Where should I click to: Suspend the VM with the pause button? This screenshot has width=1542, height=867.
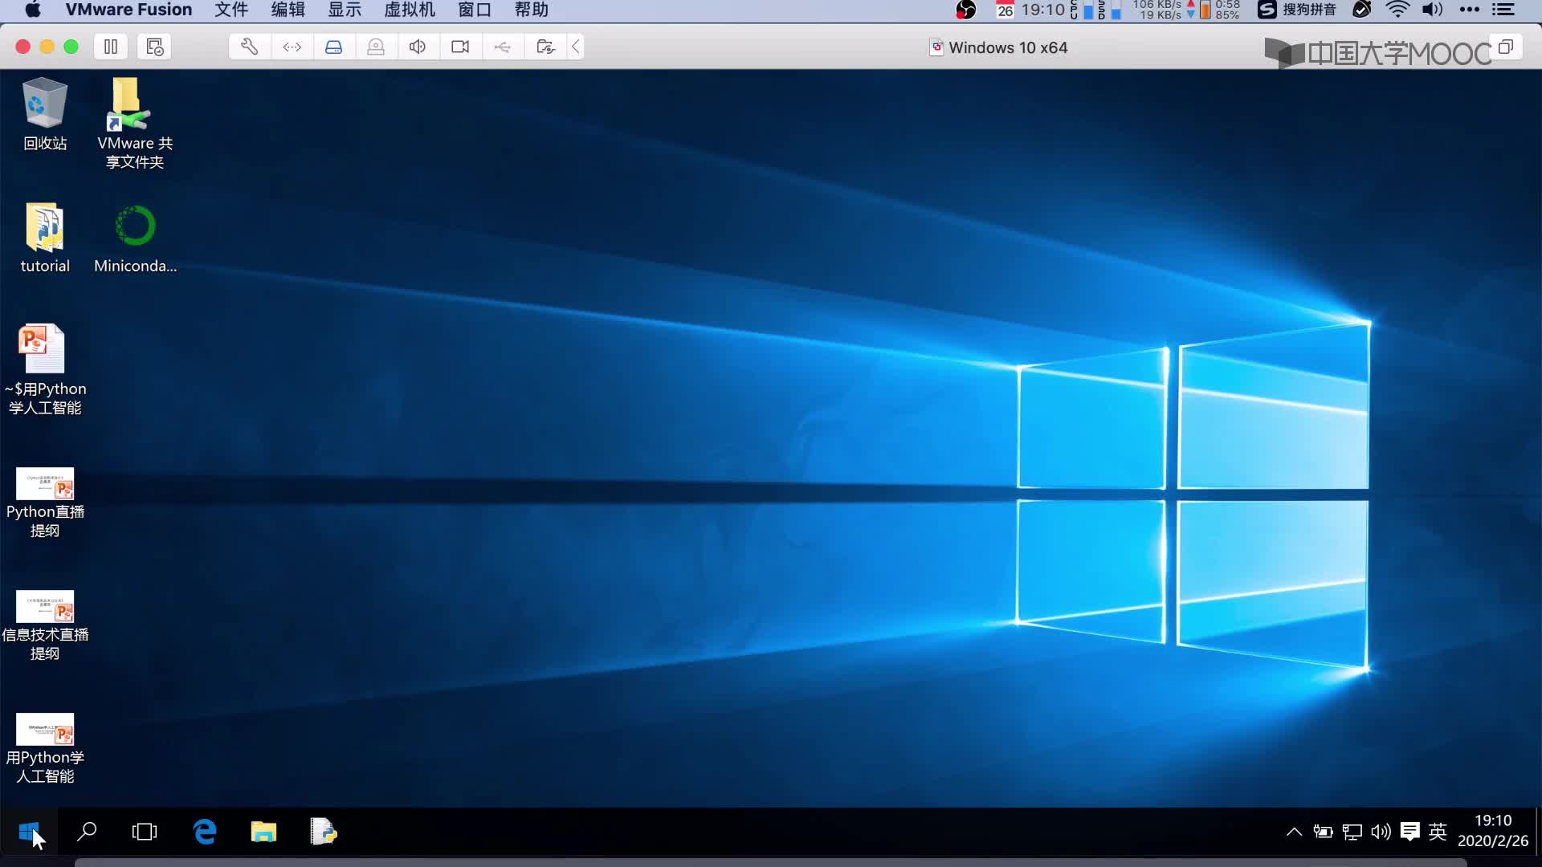(111, 47)
